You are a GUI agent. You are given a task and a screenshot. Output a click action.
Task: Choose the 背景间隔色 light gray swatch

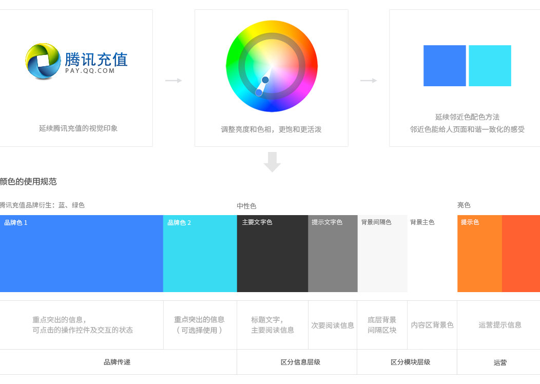point(382,254)
